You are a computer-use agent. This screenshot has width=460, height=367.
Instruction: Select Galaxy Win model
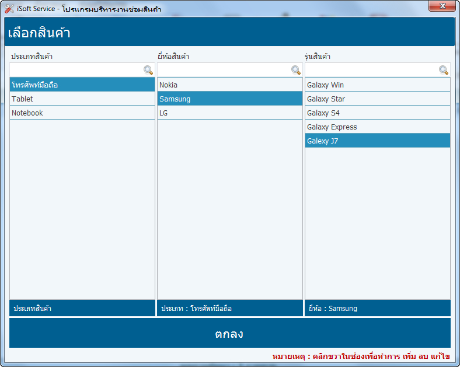[x=378, y=85]
